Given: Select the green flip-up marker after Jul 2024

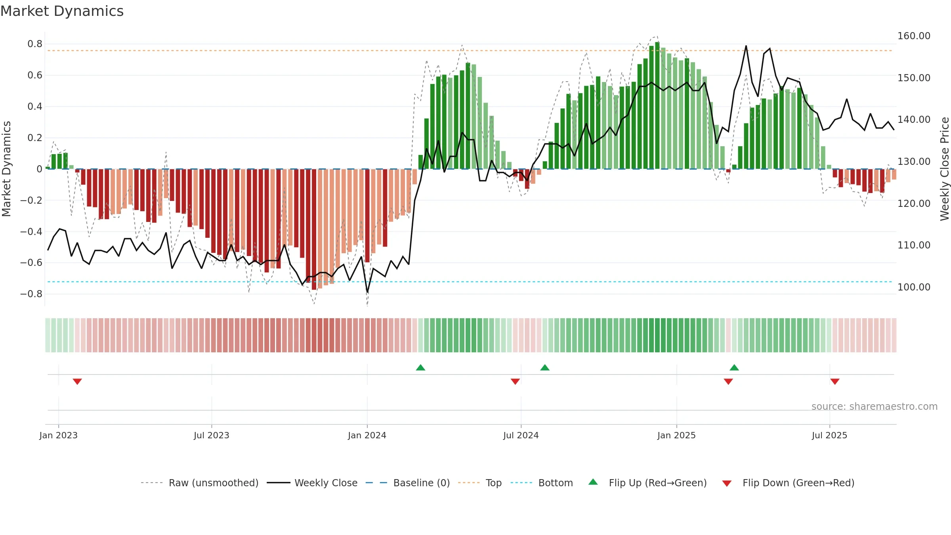Looking at the screenshot, I should [x=545, y=367].
